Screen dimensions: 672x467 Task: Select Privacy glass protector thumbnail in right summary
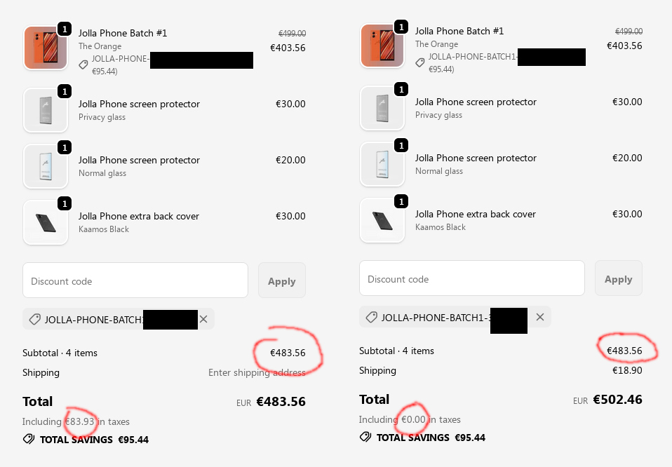click(x=382, y=108)
